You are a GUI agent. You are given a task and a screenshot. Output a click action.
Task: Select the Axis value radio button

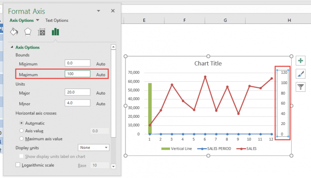coord(21,131)
